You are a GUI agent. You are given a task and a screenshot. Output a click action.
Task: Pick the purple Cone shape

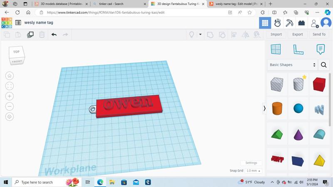click(298, 135)
